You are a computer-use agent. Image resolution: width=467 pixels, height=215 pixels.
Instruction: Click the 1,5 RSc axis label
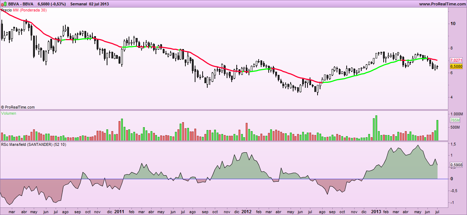453,144
